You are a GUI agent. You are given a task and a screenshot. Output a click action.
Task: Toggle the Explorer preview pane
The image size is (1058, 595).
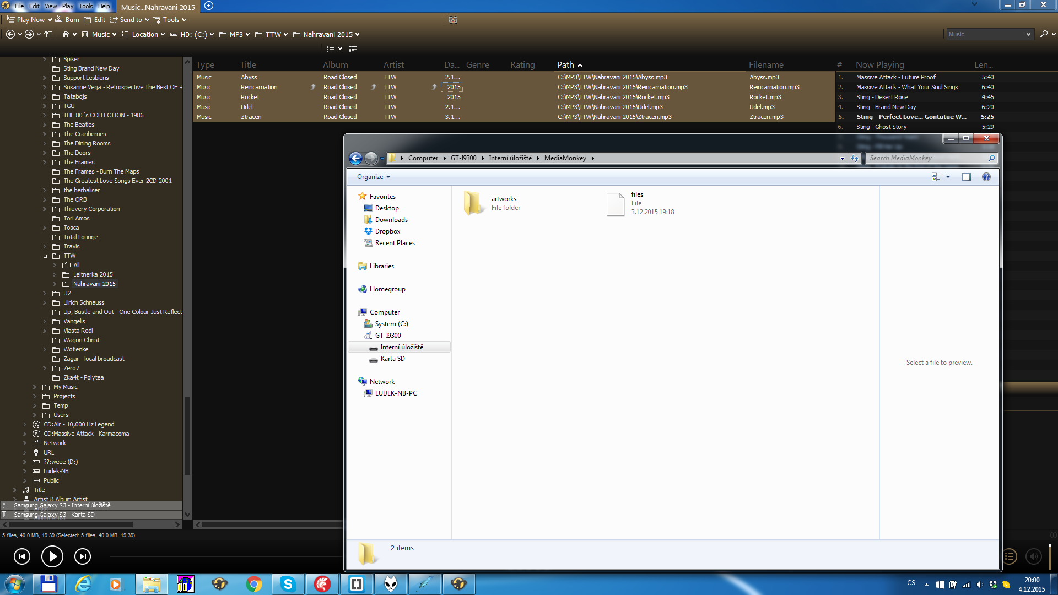click(x=966, y=177)
